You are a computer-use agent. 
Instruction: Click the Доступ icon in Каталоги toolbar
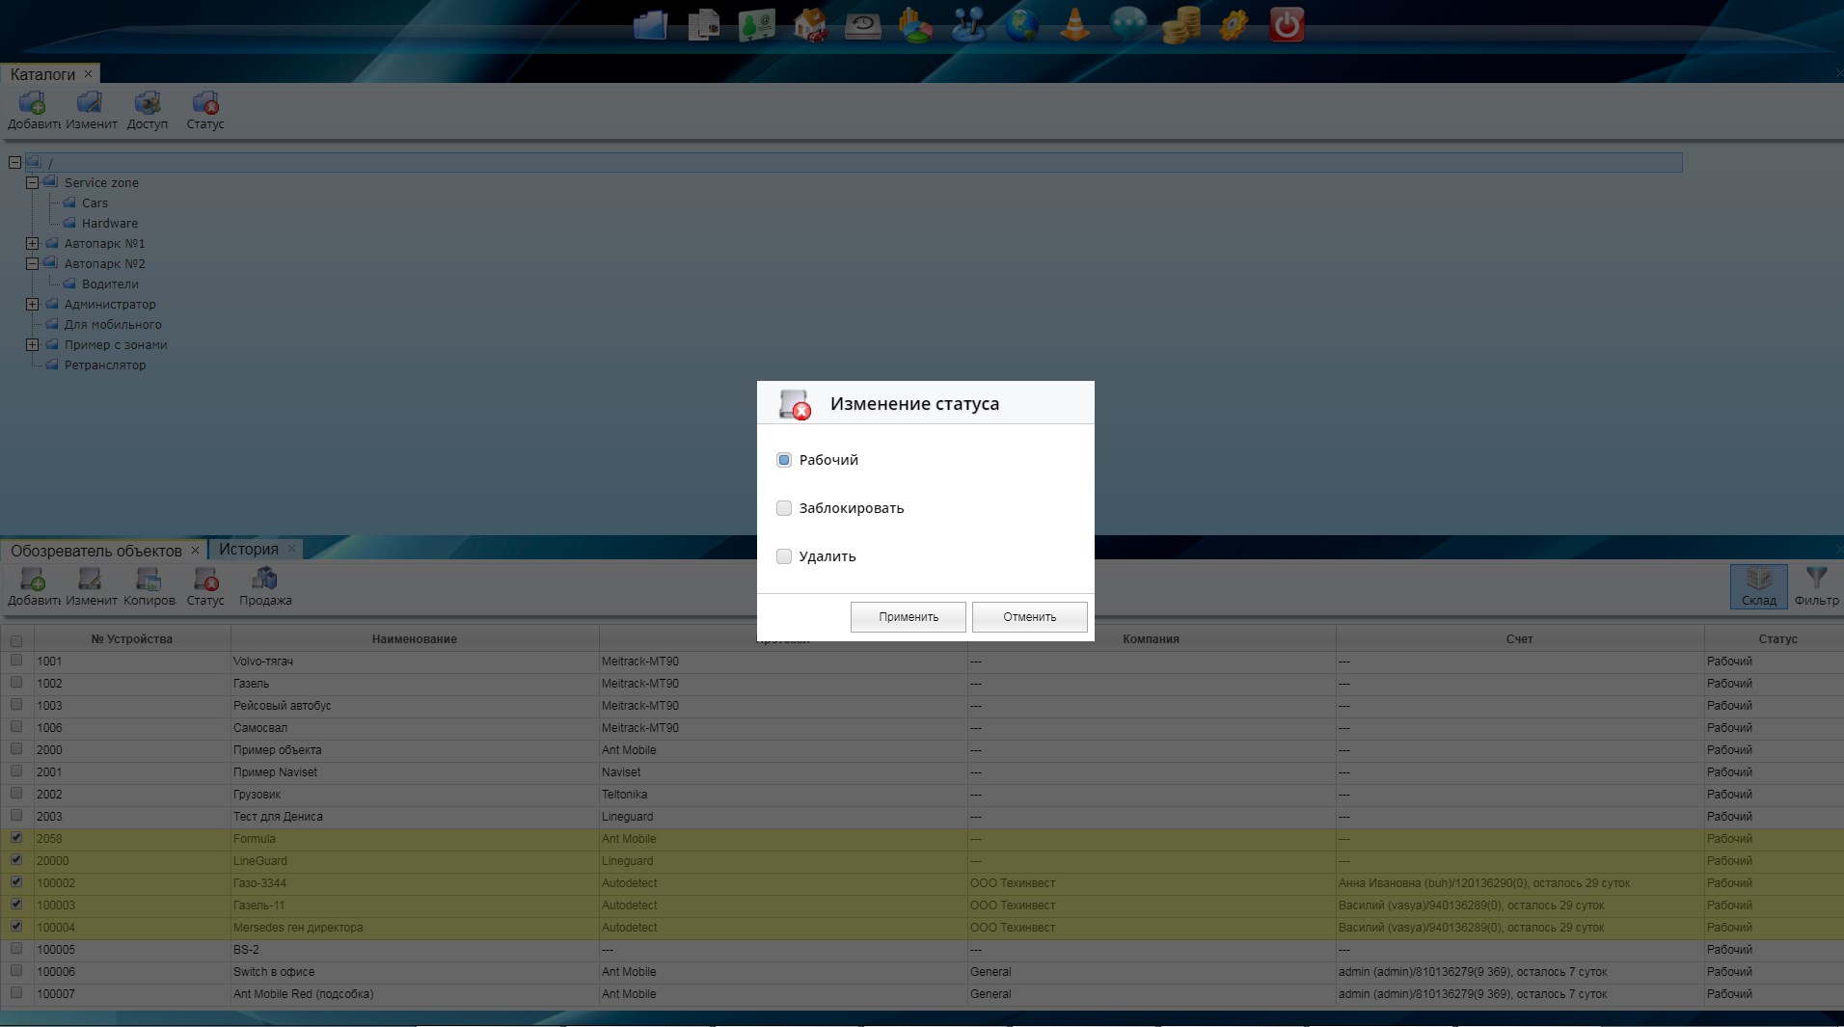pos(148,110)
